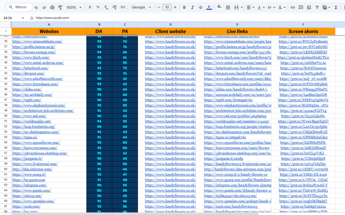Toggle strikethrough formatting
The height and width of the screenshot is (215, 345).
pos(201,7)
